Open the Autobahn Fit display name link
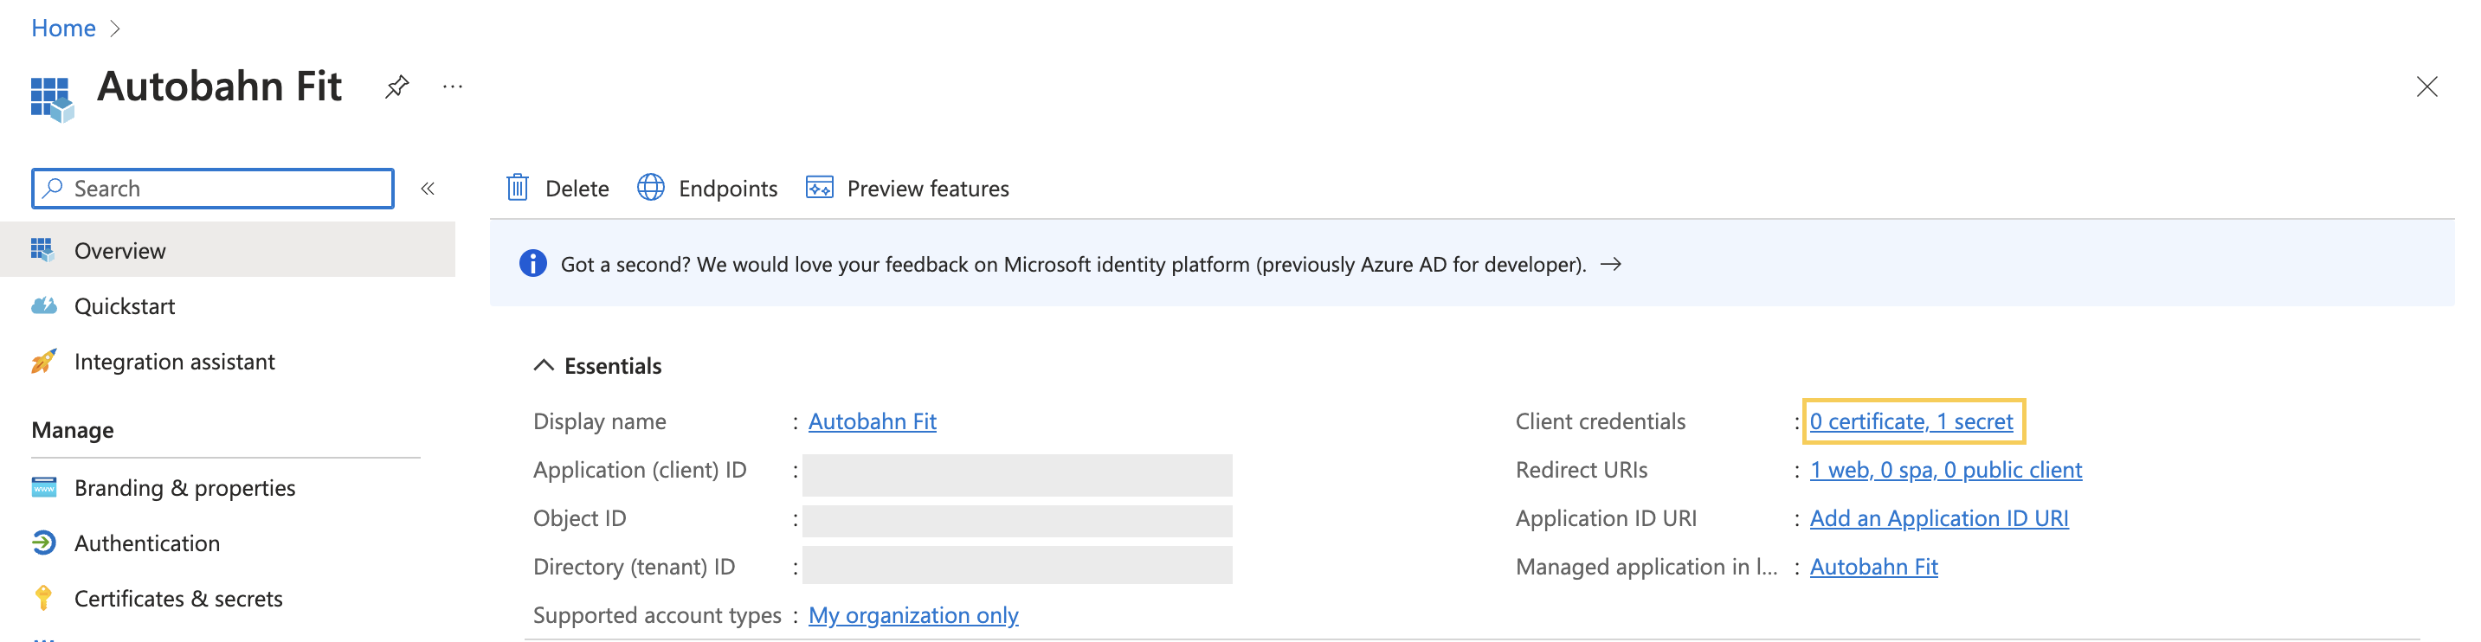This screenshot has width=2481, height=642. coord(872,421)
